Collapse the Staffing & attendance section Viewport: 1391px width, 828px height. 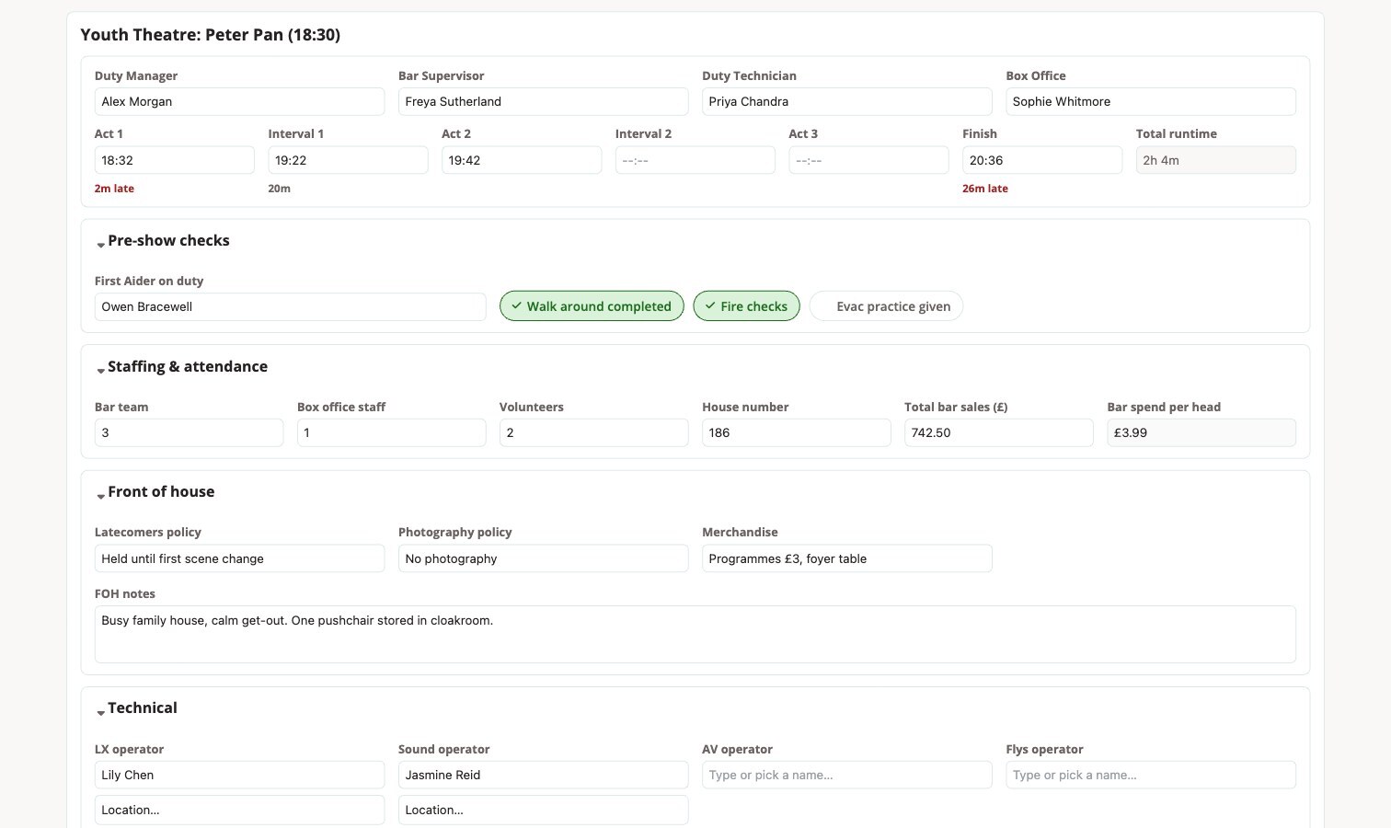point(181,366)
